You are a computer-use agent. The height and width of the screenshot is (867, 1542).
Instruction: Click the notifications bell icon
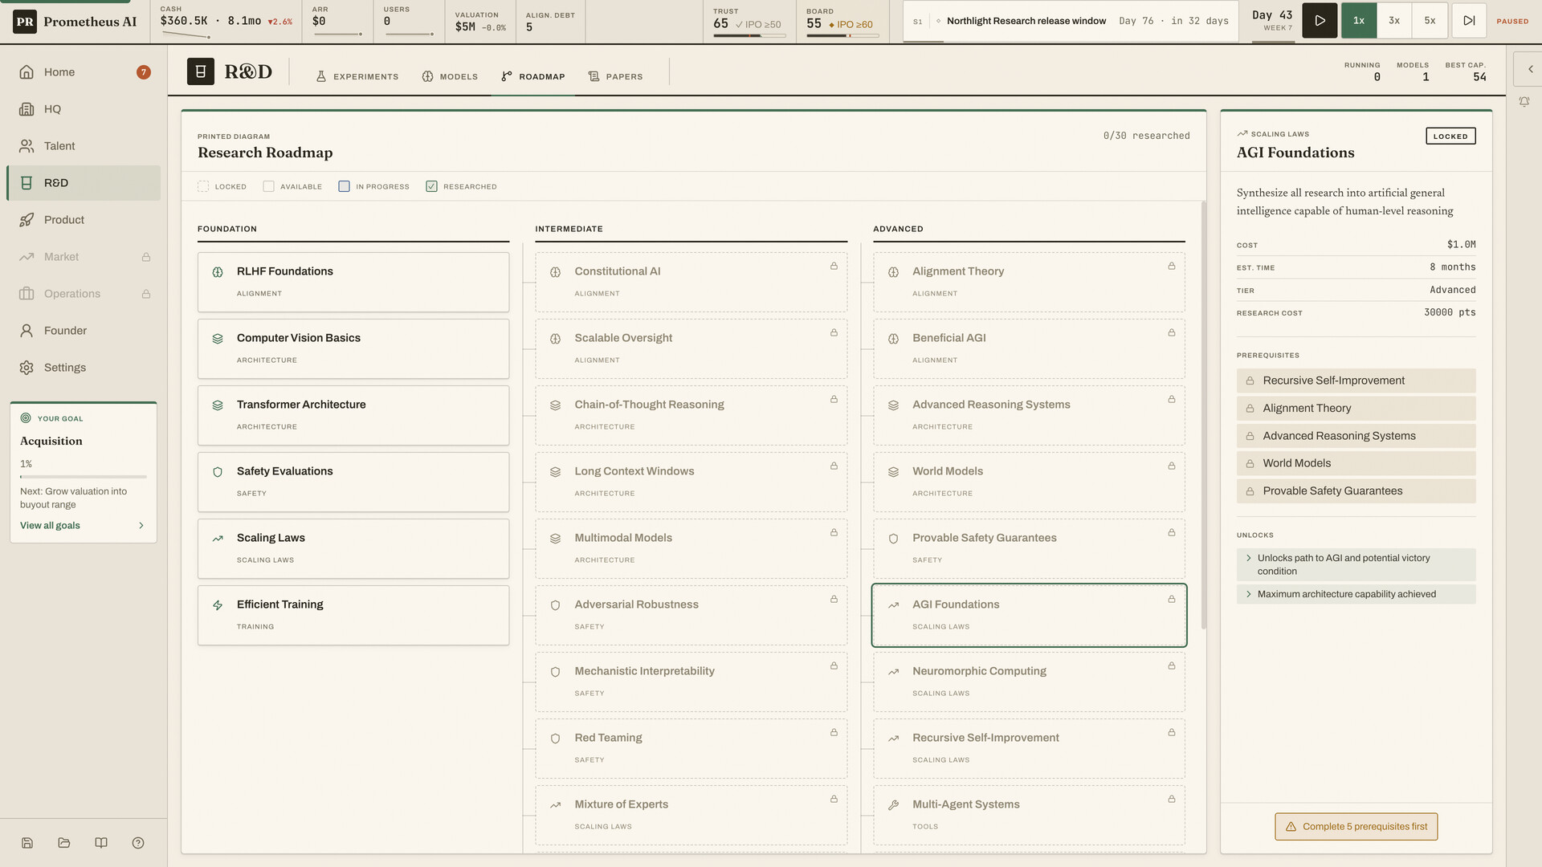pos(1524,102)
